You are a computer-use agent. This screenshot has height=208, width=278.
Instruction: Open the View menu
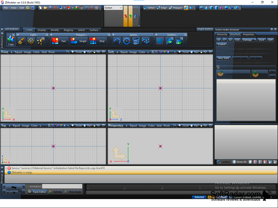pyautogui.click(x=14, y=8)
